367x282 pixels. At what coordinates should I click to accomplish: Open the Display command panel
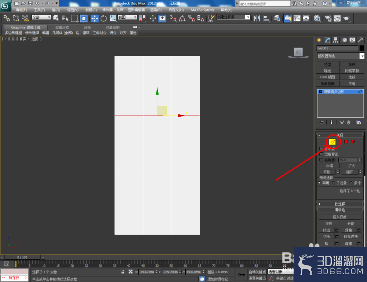tap(352, 40)
